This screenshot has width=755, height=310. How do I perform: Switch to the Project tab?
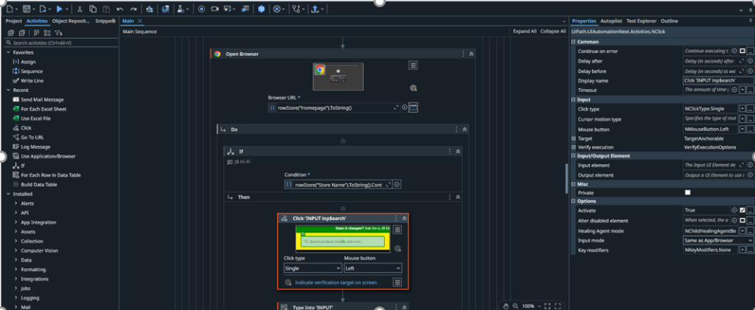14,21
